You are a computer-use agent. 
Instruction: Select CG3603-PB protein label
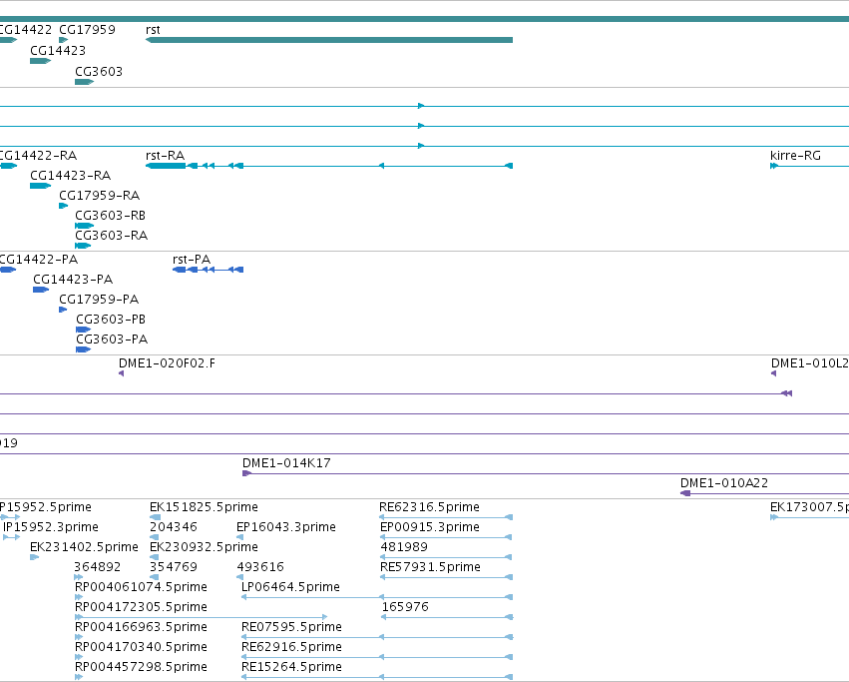[111, 320]
